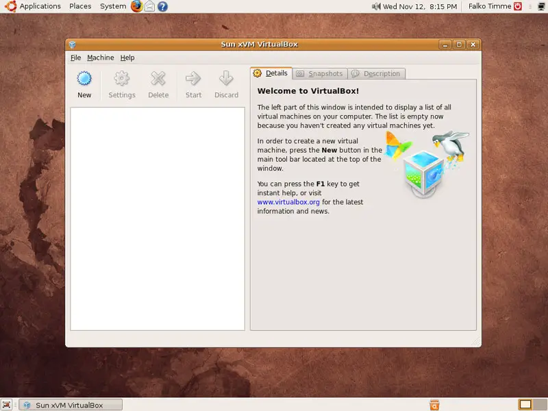Viewport: 548px width, 411px height.
Task: Maximize the VirtualBox window
Action: (x=459, y=45)
